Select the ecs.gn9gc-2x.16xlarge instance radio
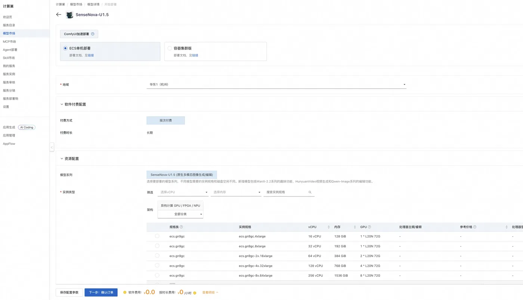Image resolution: width=523 pixels, height=300 pixels. pos(157,255)
